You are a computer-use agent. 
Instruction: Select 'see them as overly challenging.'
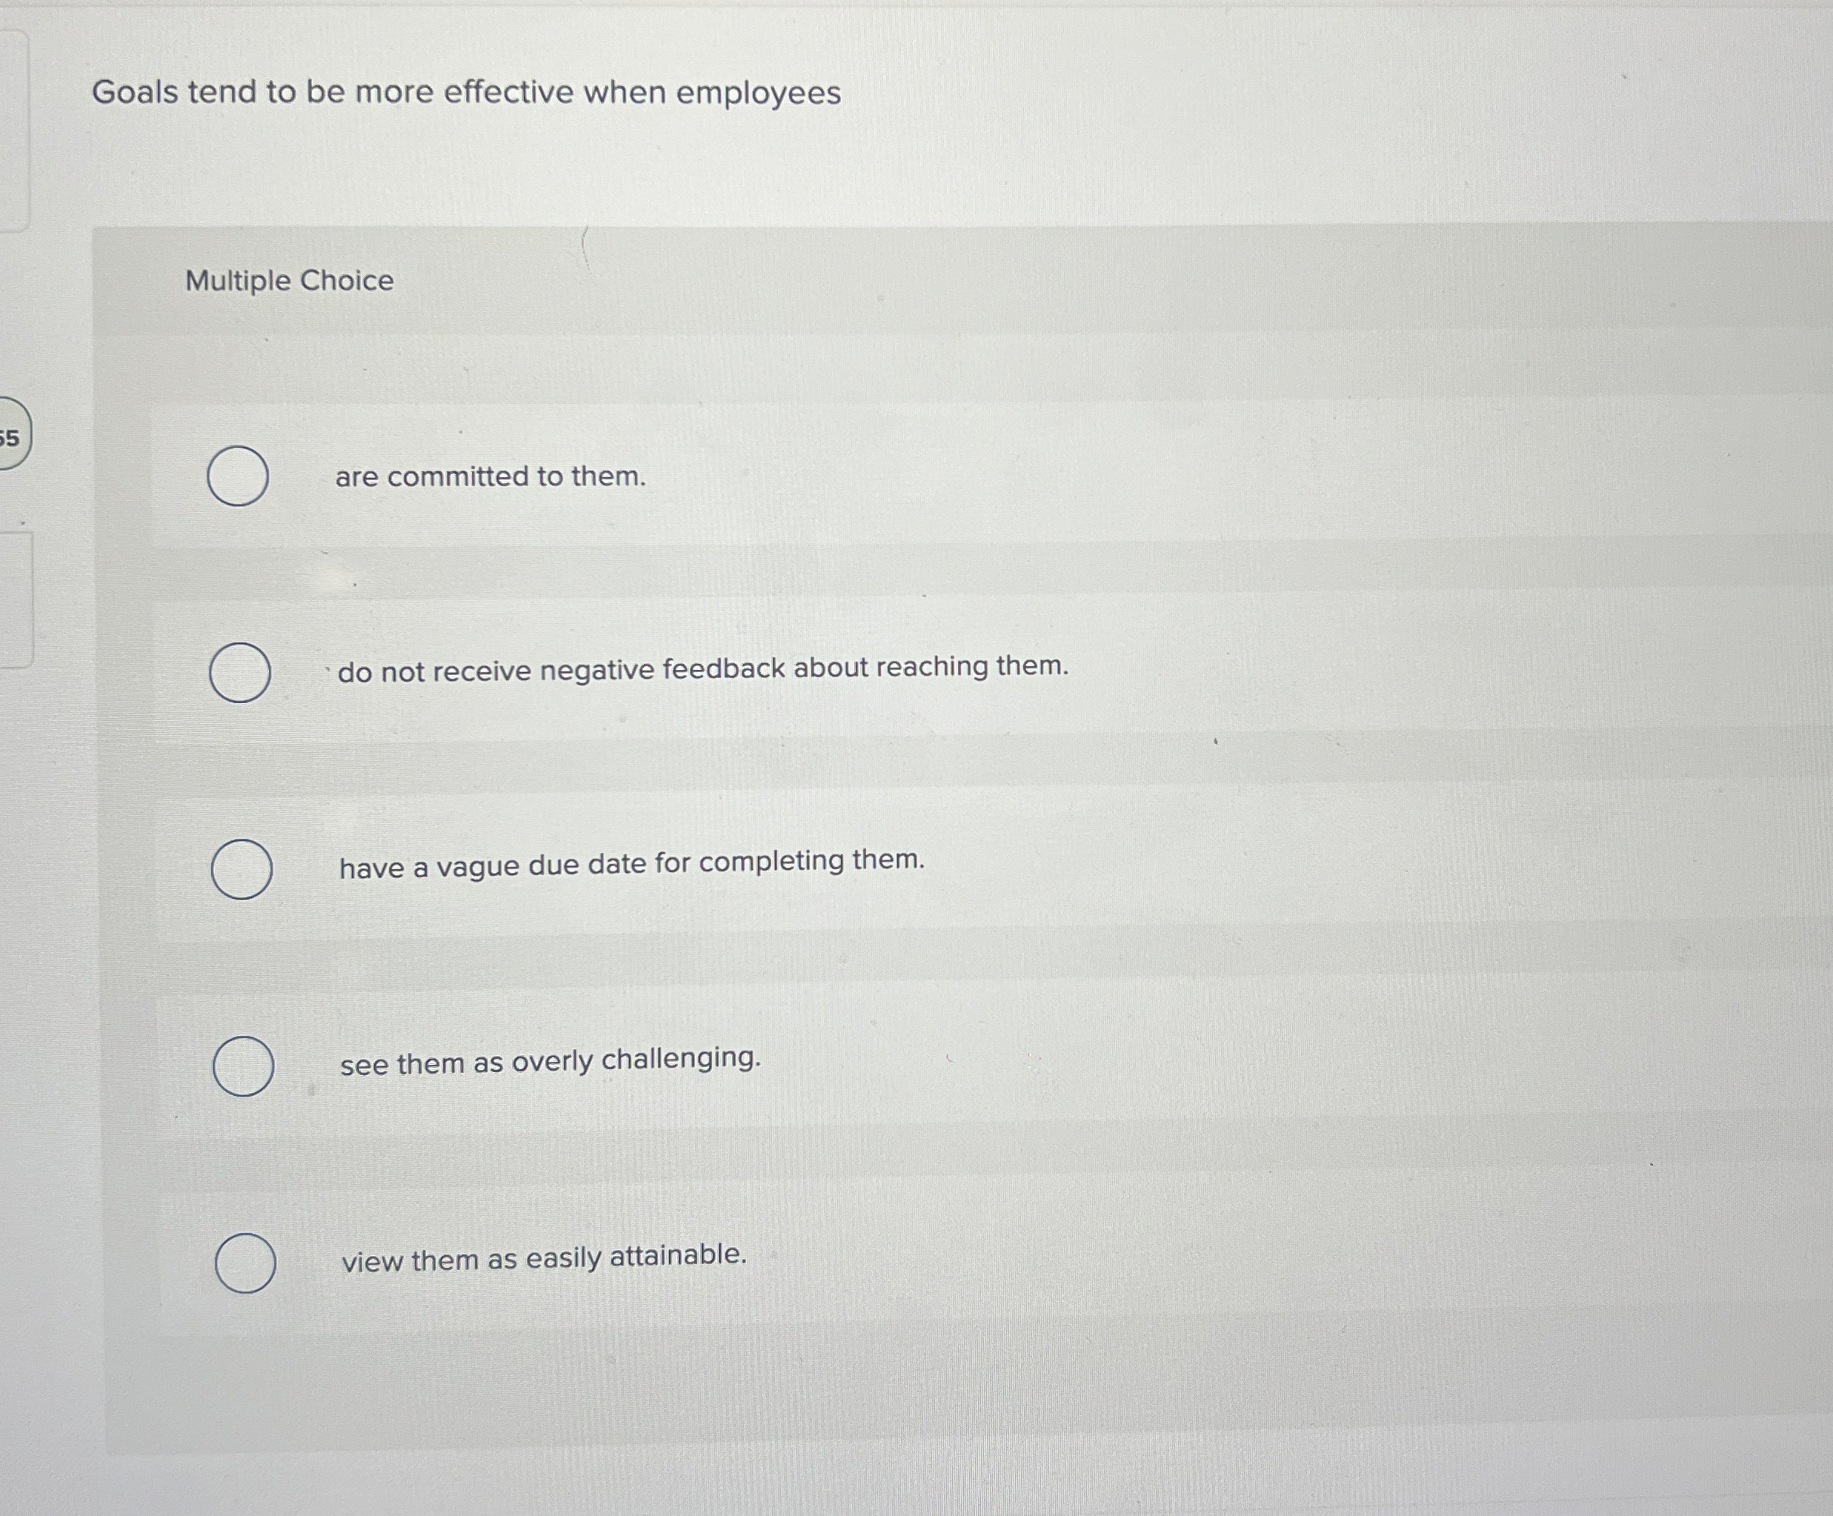(243, 1063)
